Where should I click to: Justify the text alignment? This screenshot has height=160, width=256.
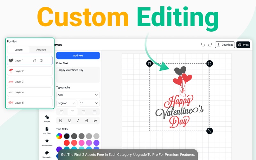click(x=94, y=112)
